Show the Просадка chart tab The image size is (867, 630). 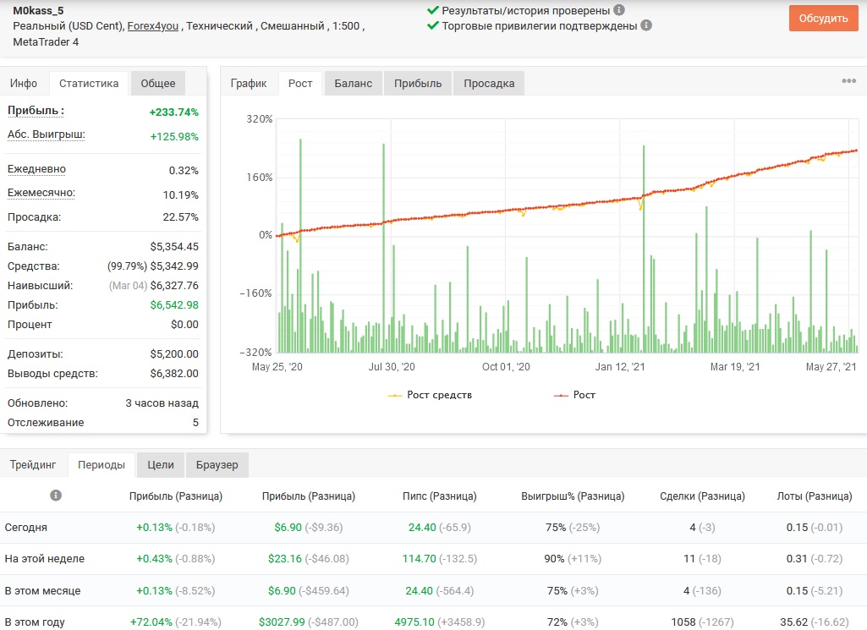pos(489,84)
